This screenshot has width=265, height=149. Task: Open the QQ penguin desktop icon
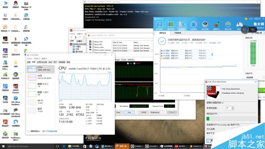(x=15, y=5)
